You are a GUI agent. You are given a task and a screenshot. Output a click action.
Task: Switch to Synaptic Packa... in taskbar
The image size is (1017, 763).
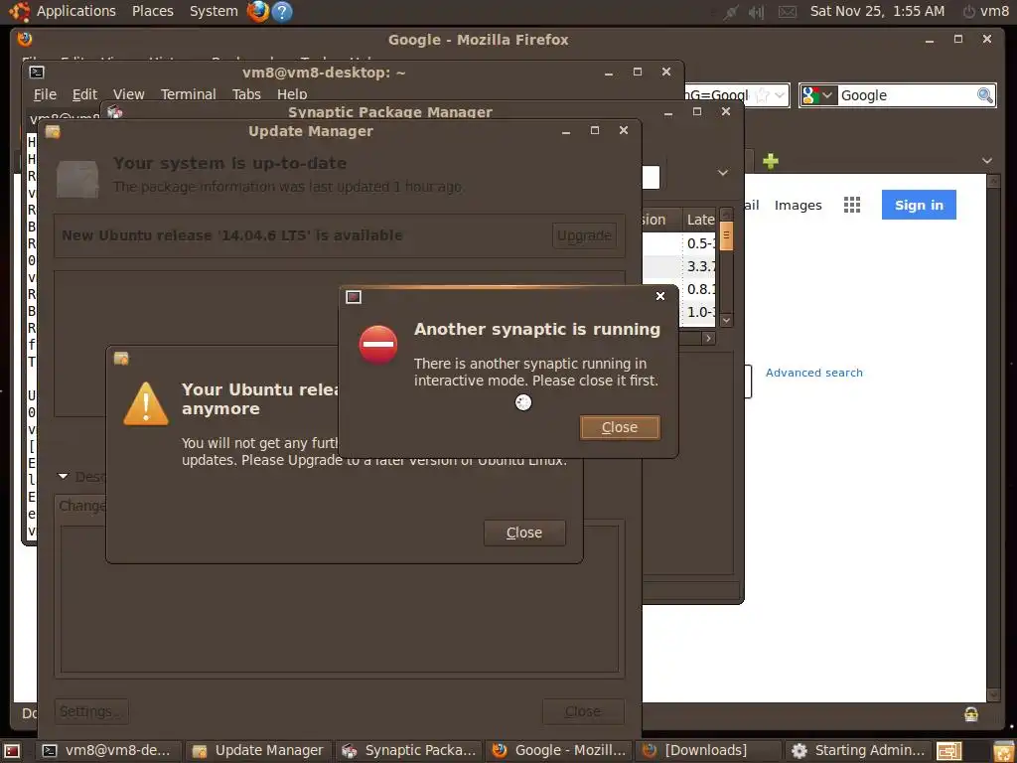[408, 751]
